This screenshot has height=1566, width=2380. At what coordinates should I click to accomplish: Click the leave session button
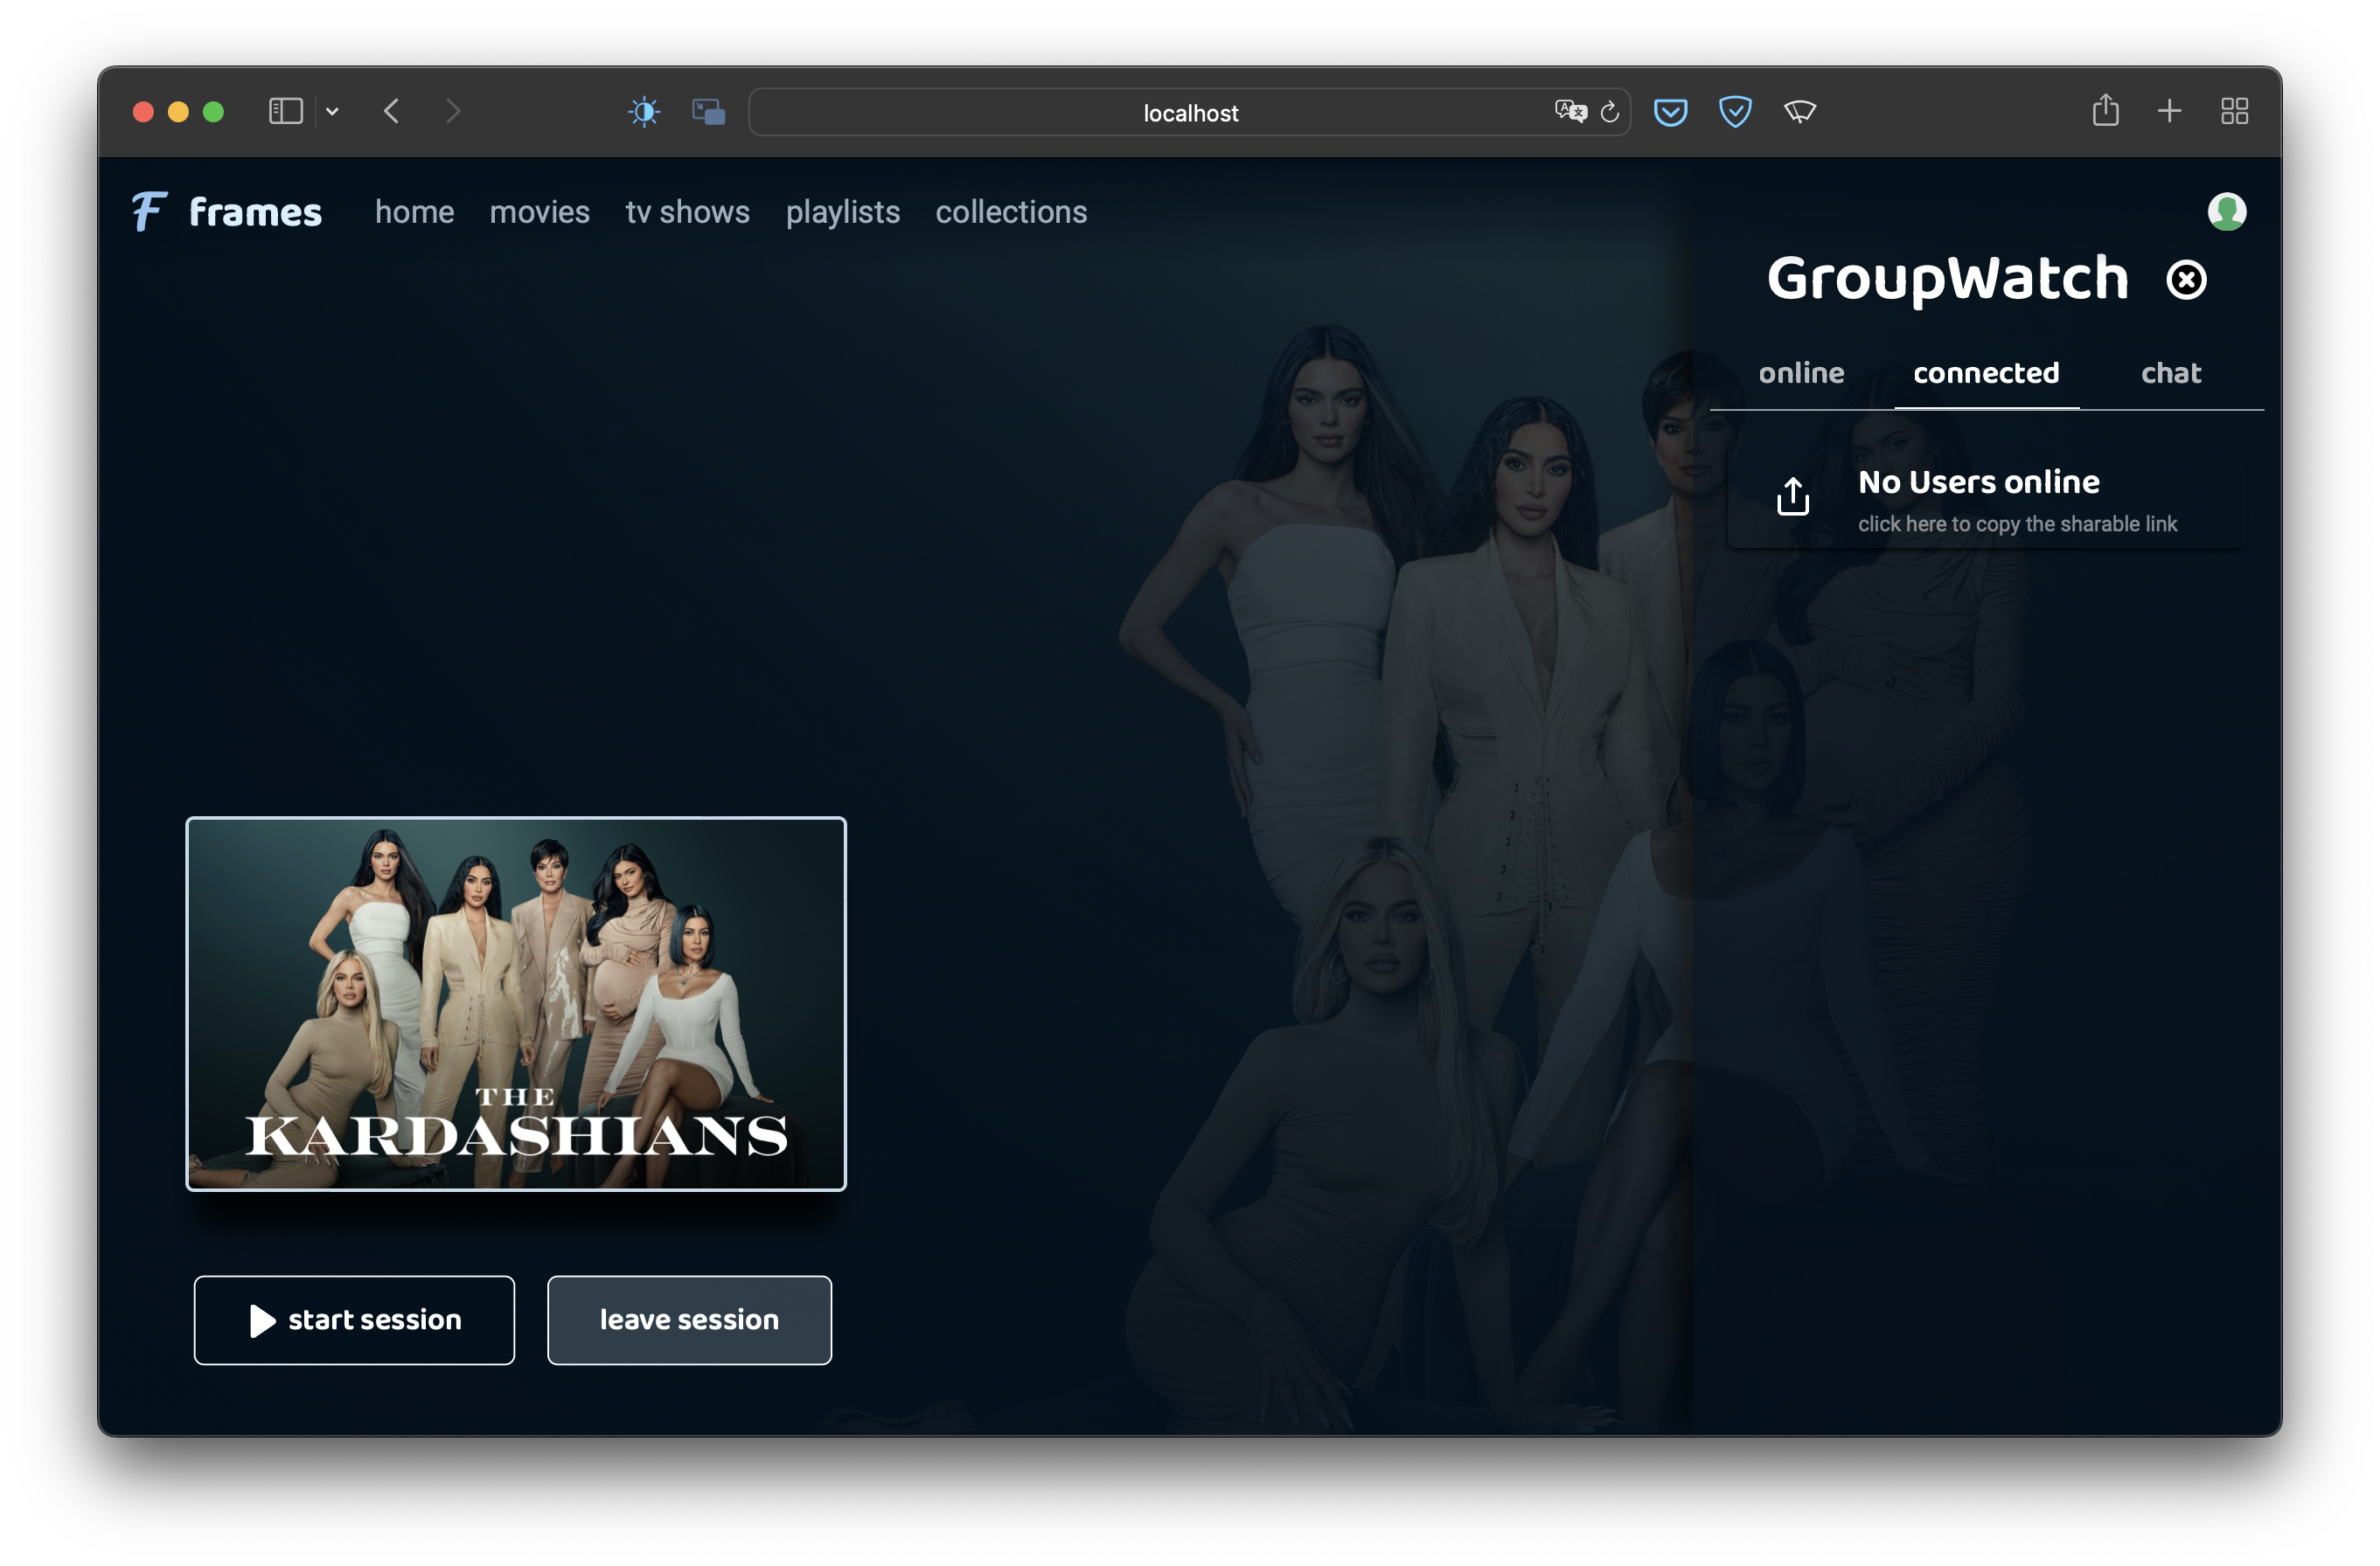pos(689,1320)
